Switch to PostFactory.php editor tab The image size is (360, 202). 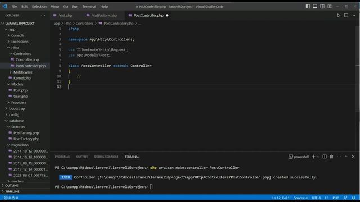tap(104, 15)
